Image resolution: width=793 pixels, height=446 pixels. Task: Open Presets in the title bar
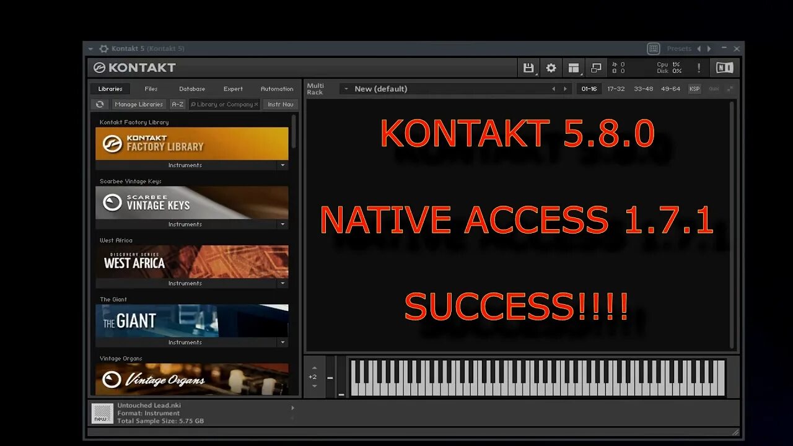[679, 48]
